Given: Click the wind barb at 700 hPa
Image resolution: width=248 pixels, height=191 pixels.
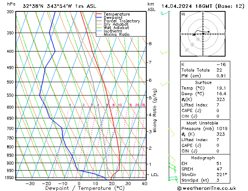Looking at the screenshot, I should point(172,132).
